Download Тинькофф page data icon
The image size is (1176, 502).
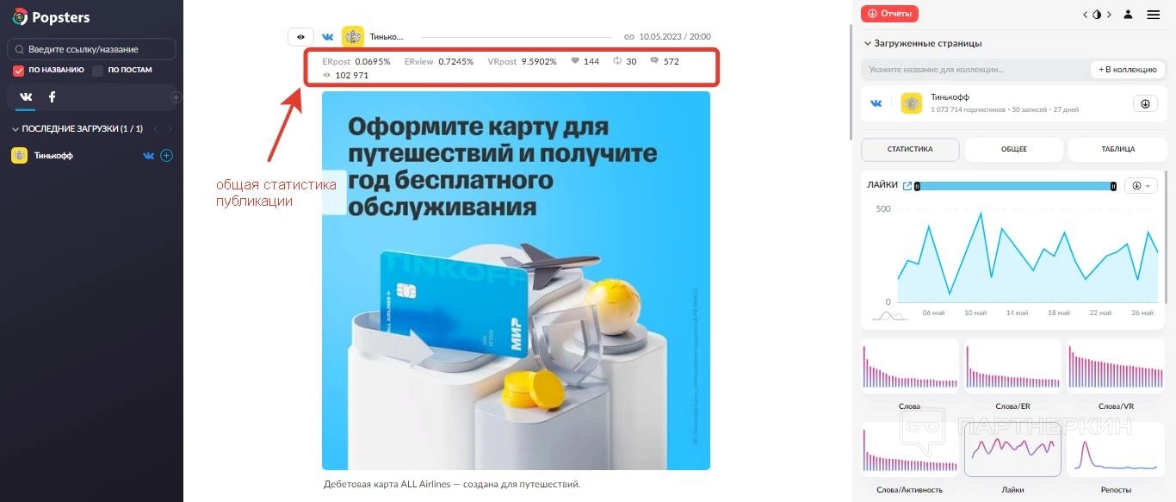pyautogui.click(x=1145, y=103)
